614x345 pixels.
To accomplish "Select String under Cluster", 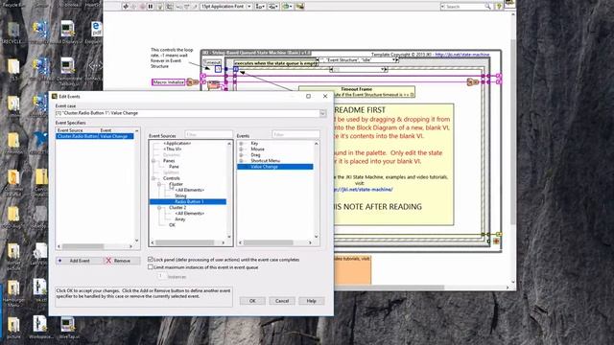I will 180,195.
